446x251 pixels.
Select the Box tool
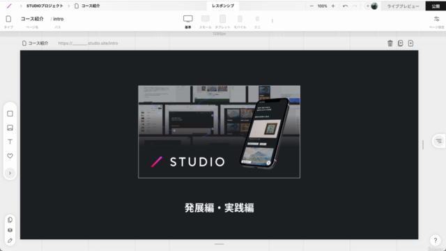[x=10, y=114]
